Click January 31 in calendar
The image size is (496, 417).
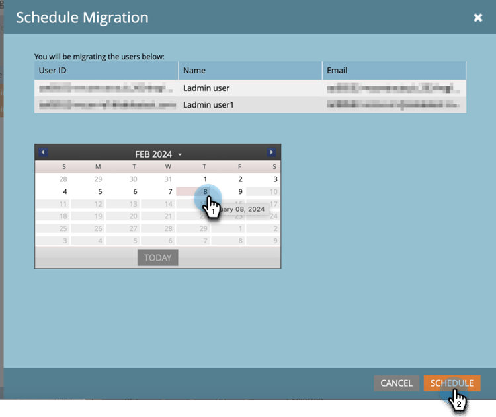(x=158, y=179)
